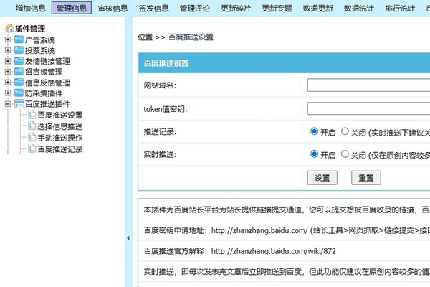This screenshot has width=430, height=287.
Task: Click the folder icon next to 广告系统
Action: pyautogui.click(x=19, y=41)
